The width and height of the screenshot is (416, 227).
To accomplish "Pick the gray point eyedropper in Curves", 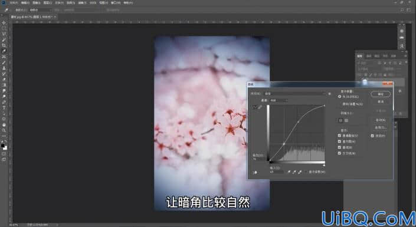I will pos(294,172).
